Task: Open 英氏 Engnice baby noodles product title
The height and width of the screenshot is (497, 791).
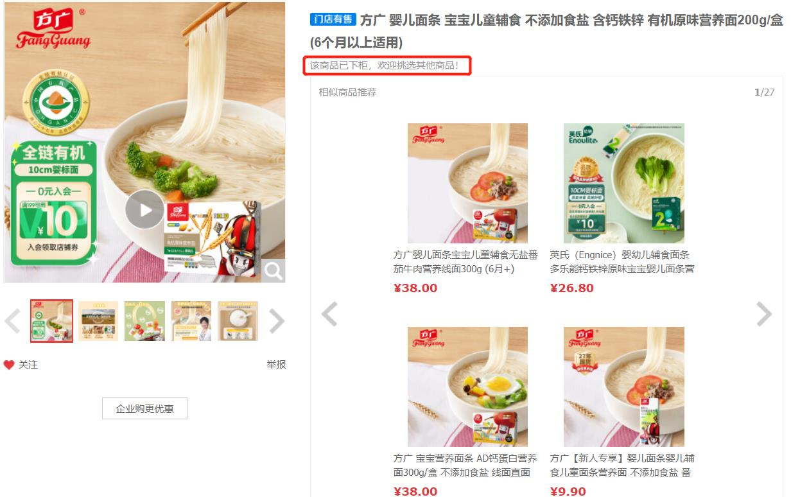Action: pyautogui.click(x=622, y=262)
